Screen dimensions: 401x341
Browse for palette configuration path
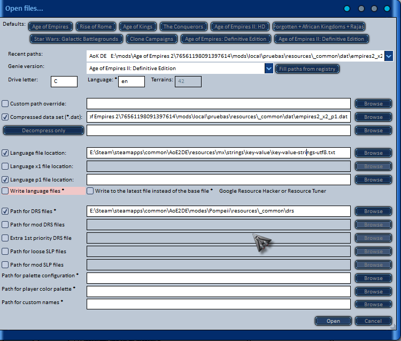pos(373,278)
